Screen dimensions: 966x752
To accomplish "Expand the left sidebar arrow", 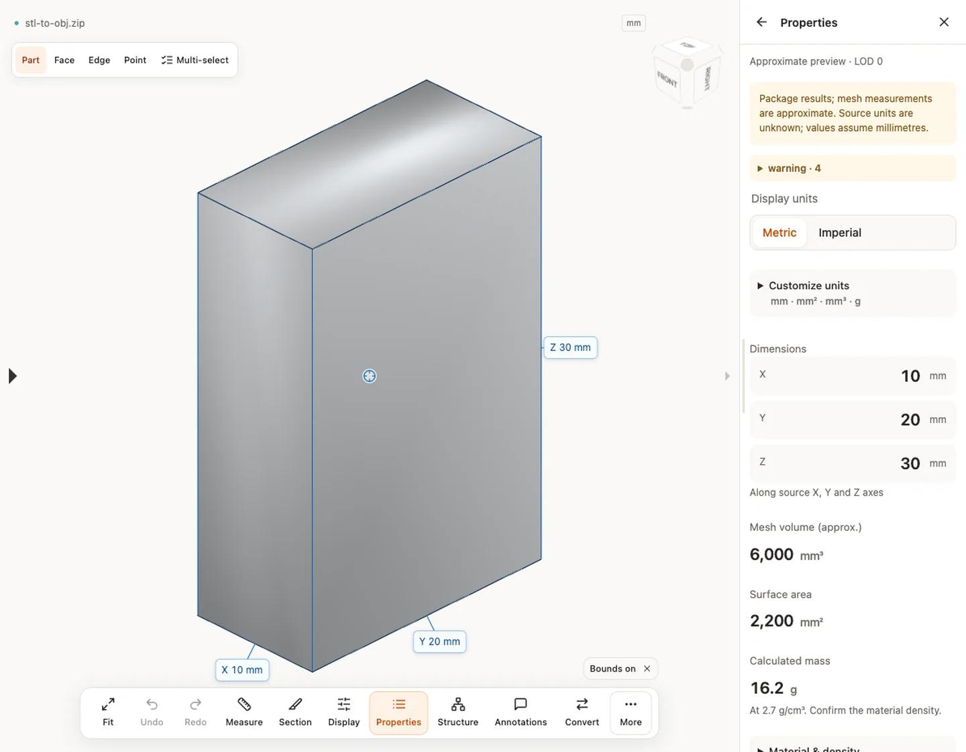I will (x=13, y=376).
